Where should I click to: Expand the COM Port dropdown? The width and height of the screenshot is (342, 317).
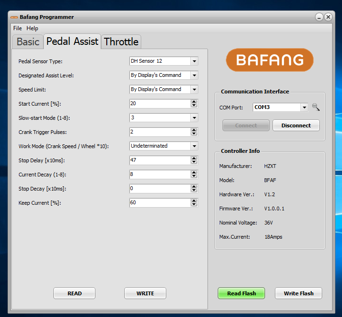coord(304,108)
